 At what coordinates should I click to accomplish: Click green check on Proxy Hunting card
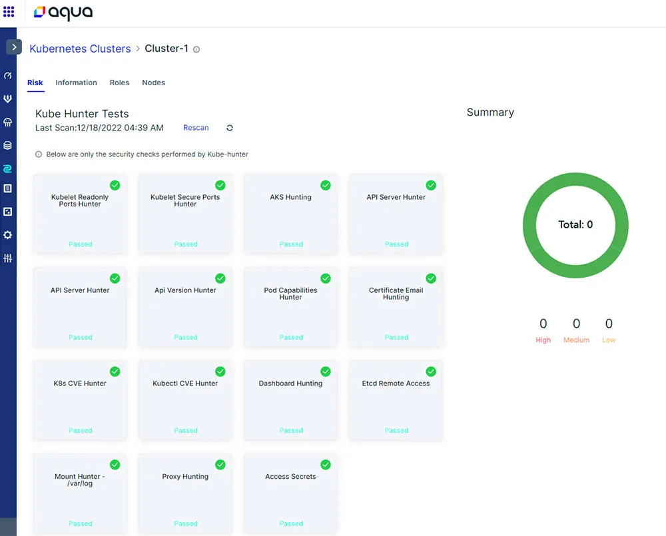tap(220, 465)
